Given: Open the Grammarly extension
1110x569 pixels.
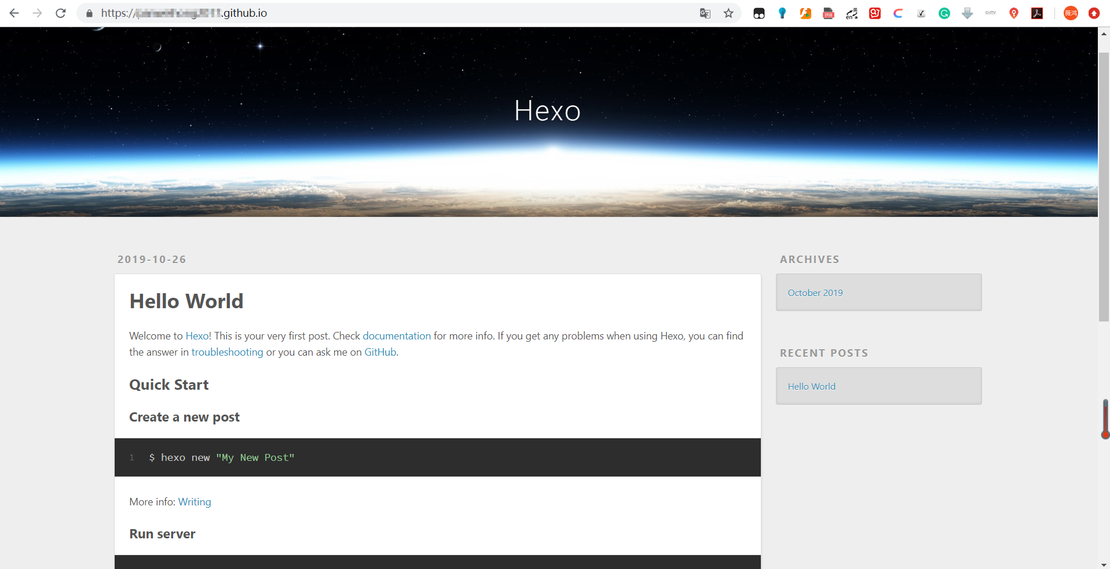Looking at the screenshot, I should pyautogui.click(x=944, y=13).
